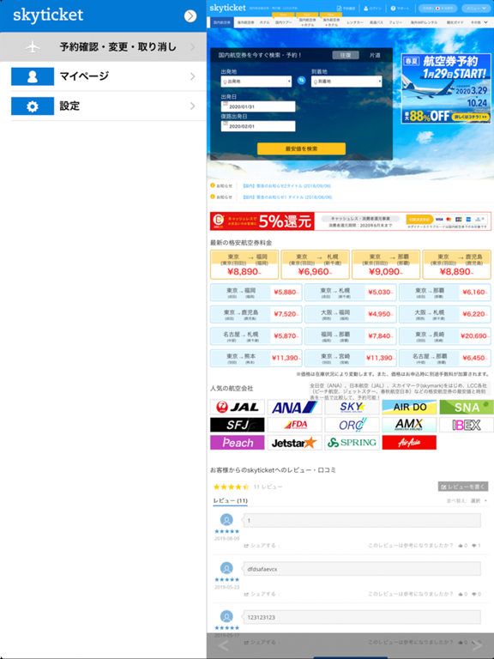Expand the 設定 row chevron

(x=192, y=106)
